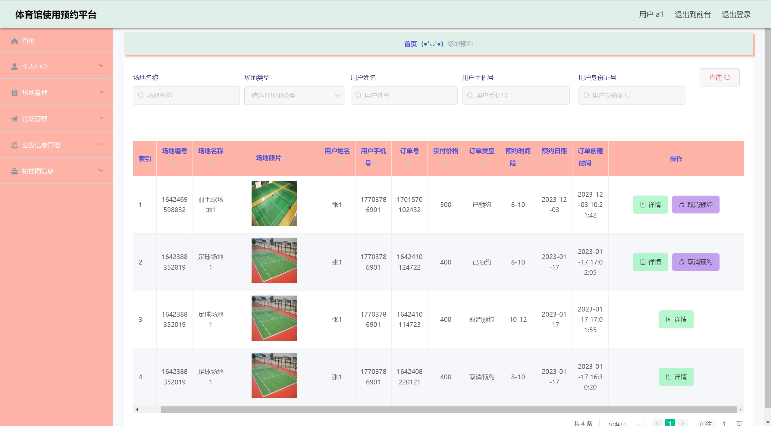Toggle sort on 订单号 column

point(409,163)
